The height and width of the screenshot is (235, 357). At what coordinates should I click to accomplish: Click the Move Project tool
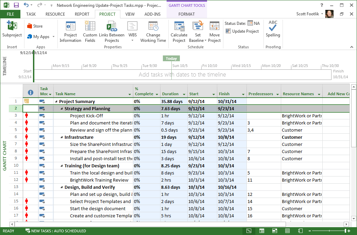[214, 31]
